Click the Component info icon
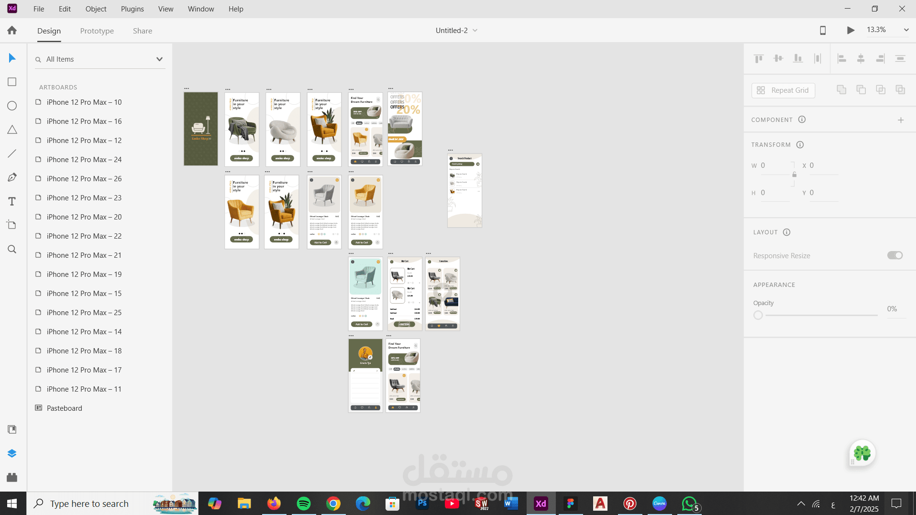 (802, 120)
